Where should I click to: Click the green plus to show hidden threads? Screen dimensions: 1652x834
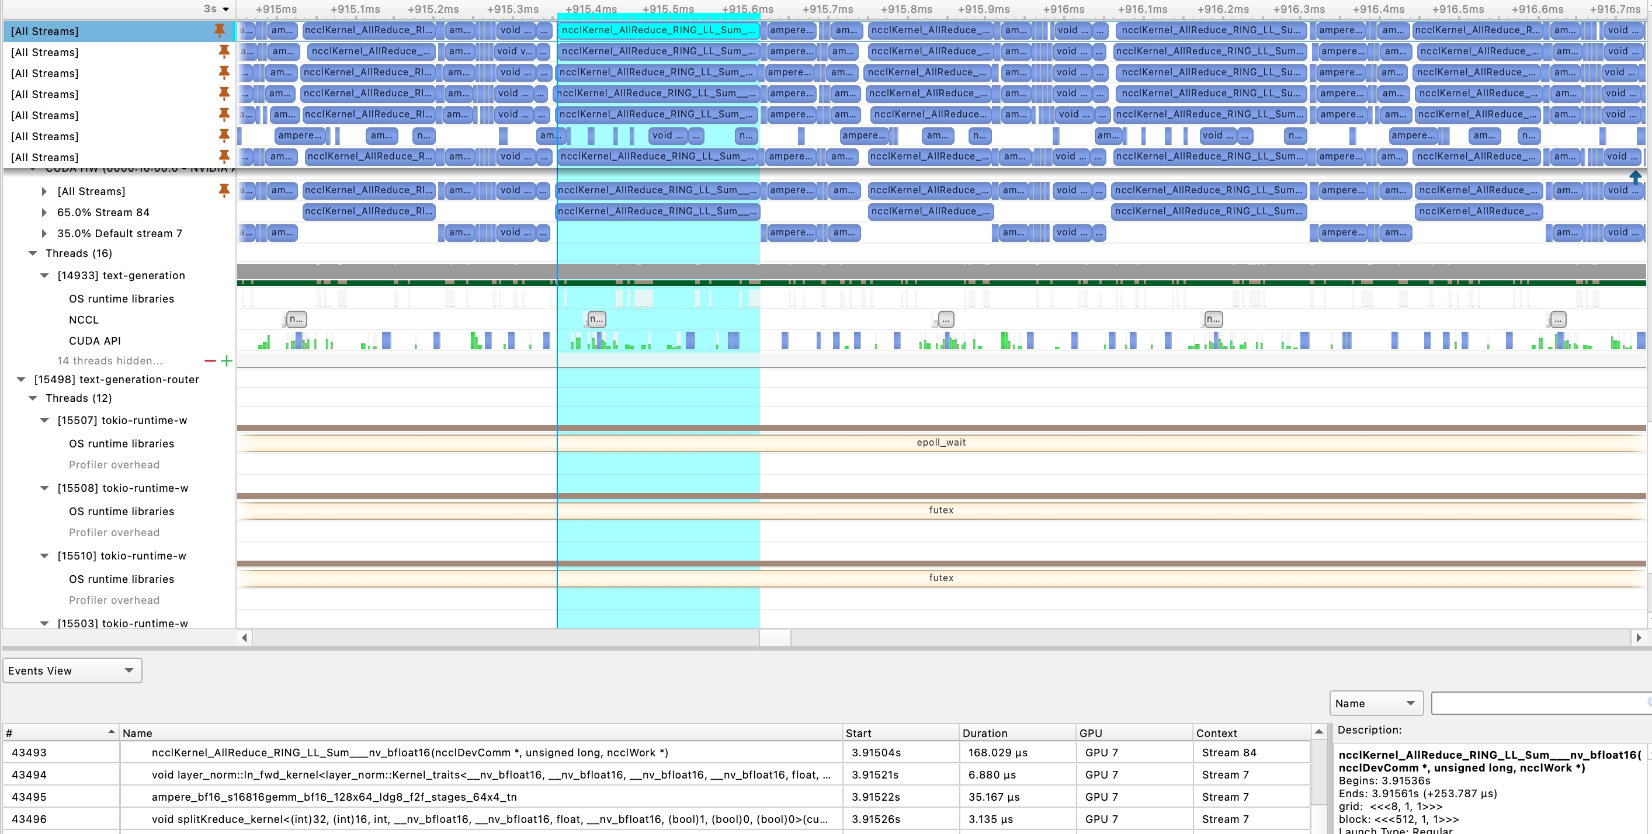[x=227, y=361]
